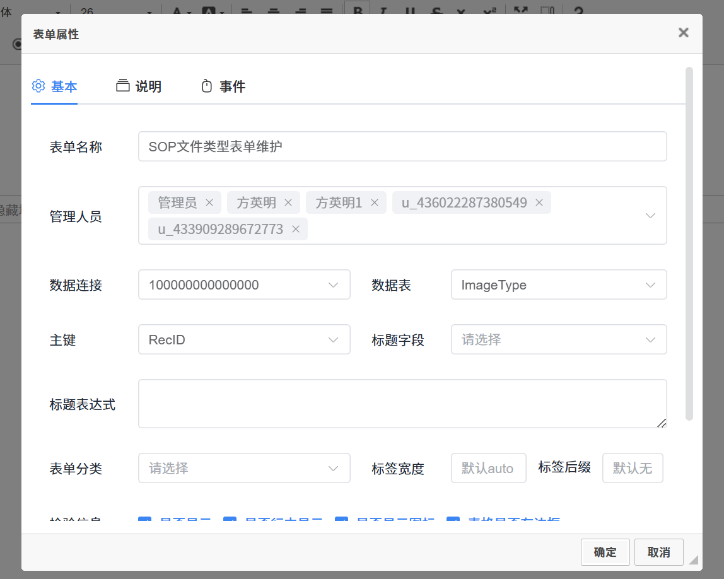Viewport: 724px width, 579px height.
Task: Toggle the first checkbox in the 检验信息 row
Action: click(x=144, y=522)
